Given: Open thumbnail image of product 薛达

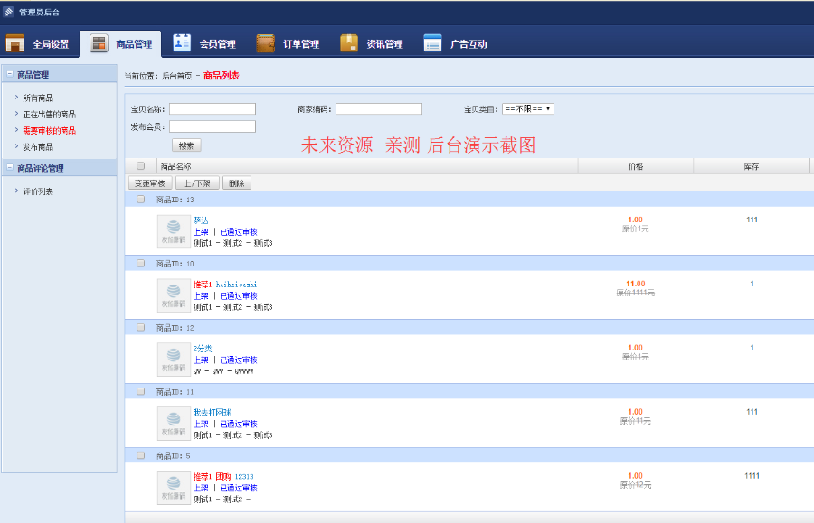Looking at the screenshot, I should (x=174, y=232).
